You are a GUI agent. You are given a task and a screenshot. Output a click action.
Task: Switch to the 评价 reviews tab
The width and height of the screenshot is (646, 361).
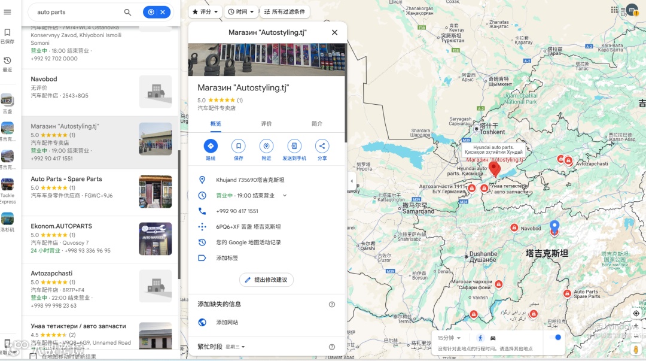click(266, 124)
